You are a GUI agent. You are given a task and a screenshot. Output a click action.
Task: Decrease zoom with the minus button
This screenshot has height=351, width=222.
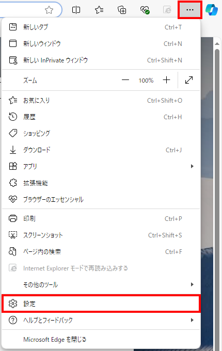[x=125, y=80]
